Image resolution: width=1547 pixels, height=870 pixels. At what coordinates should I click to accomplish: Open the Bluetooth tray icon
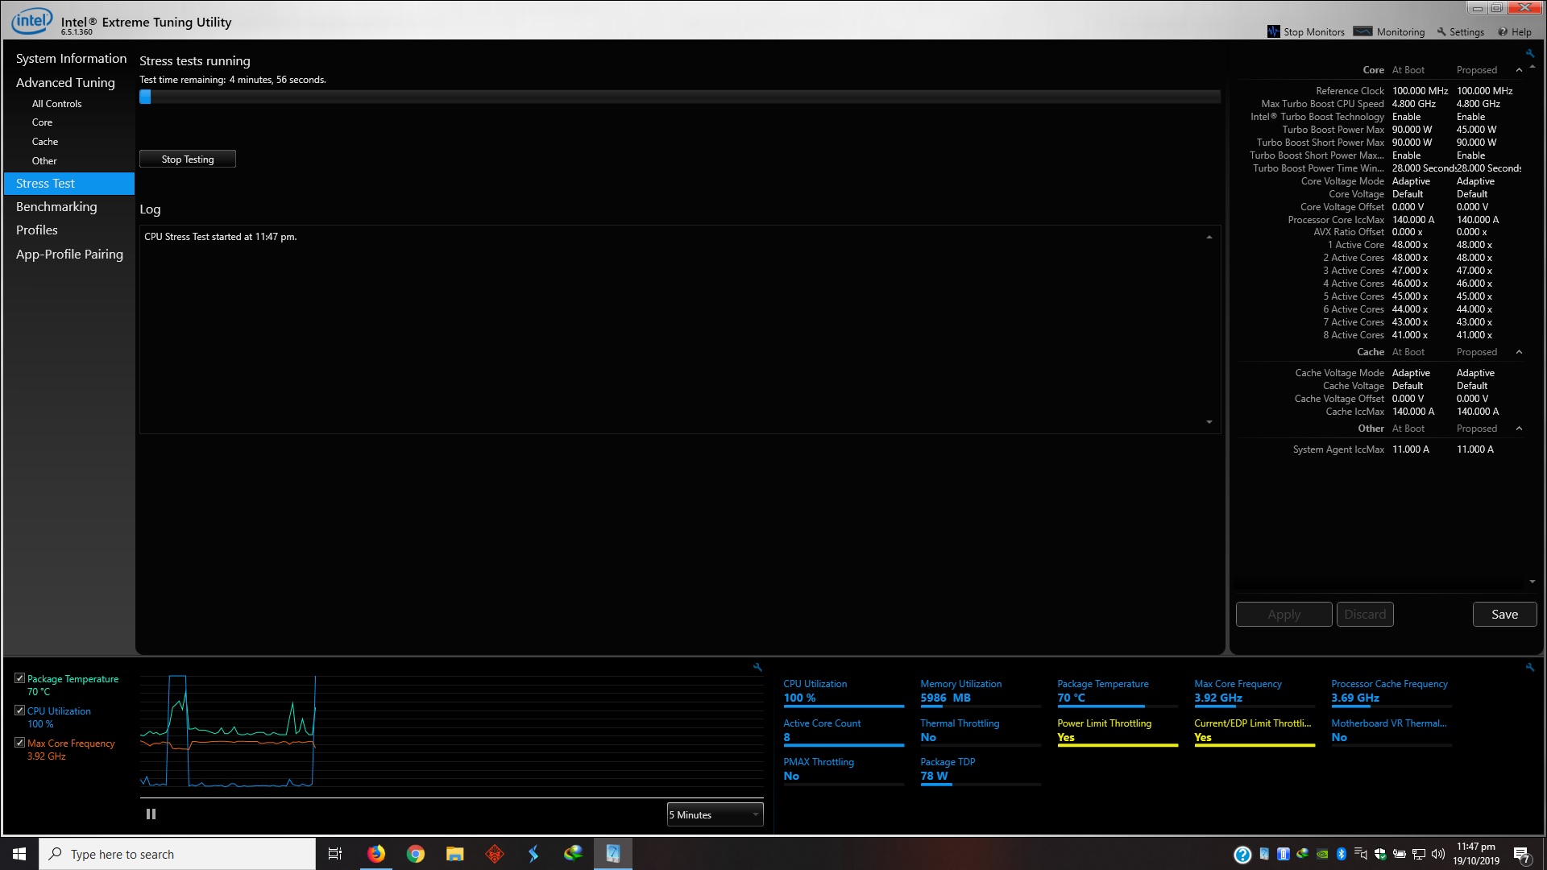coord(1342,854)
